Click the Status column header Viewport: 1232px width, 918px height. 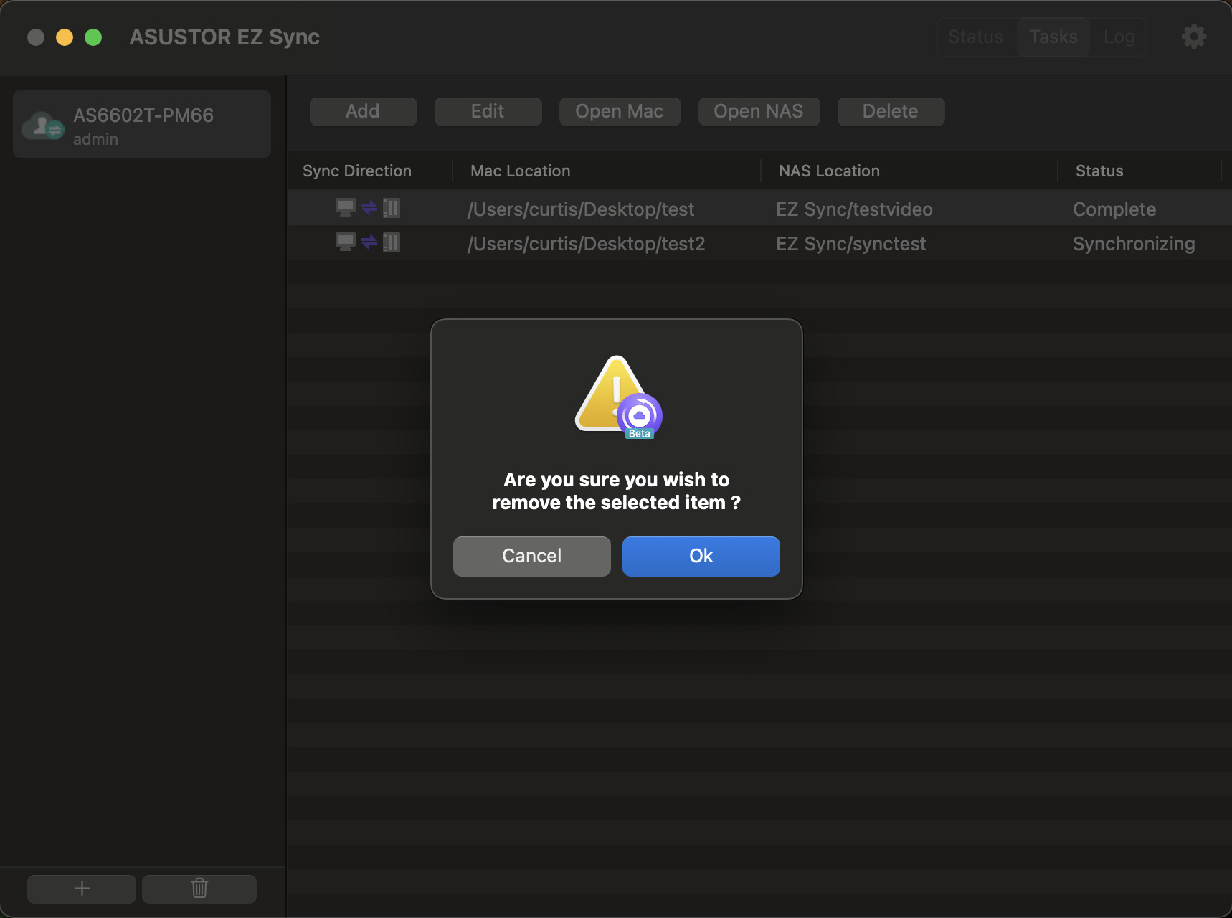(x=1099, y=171)
